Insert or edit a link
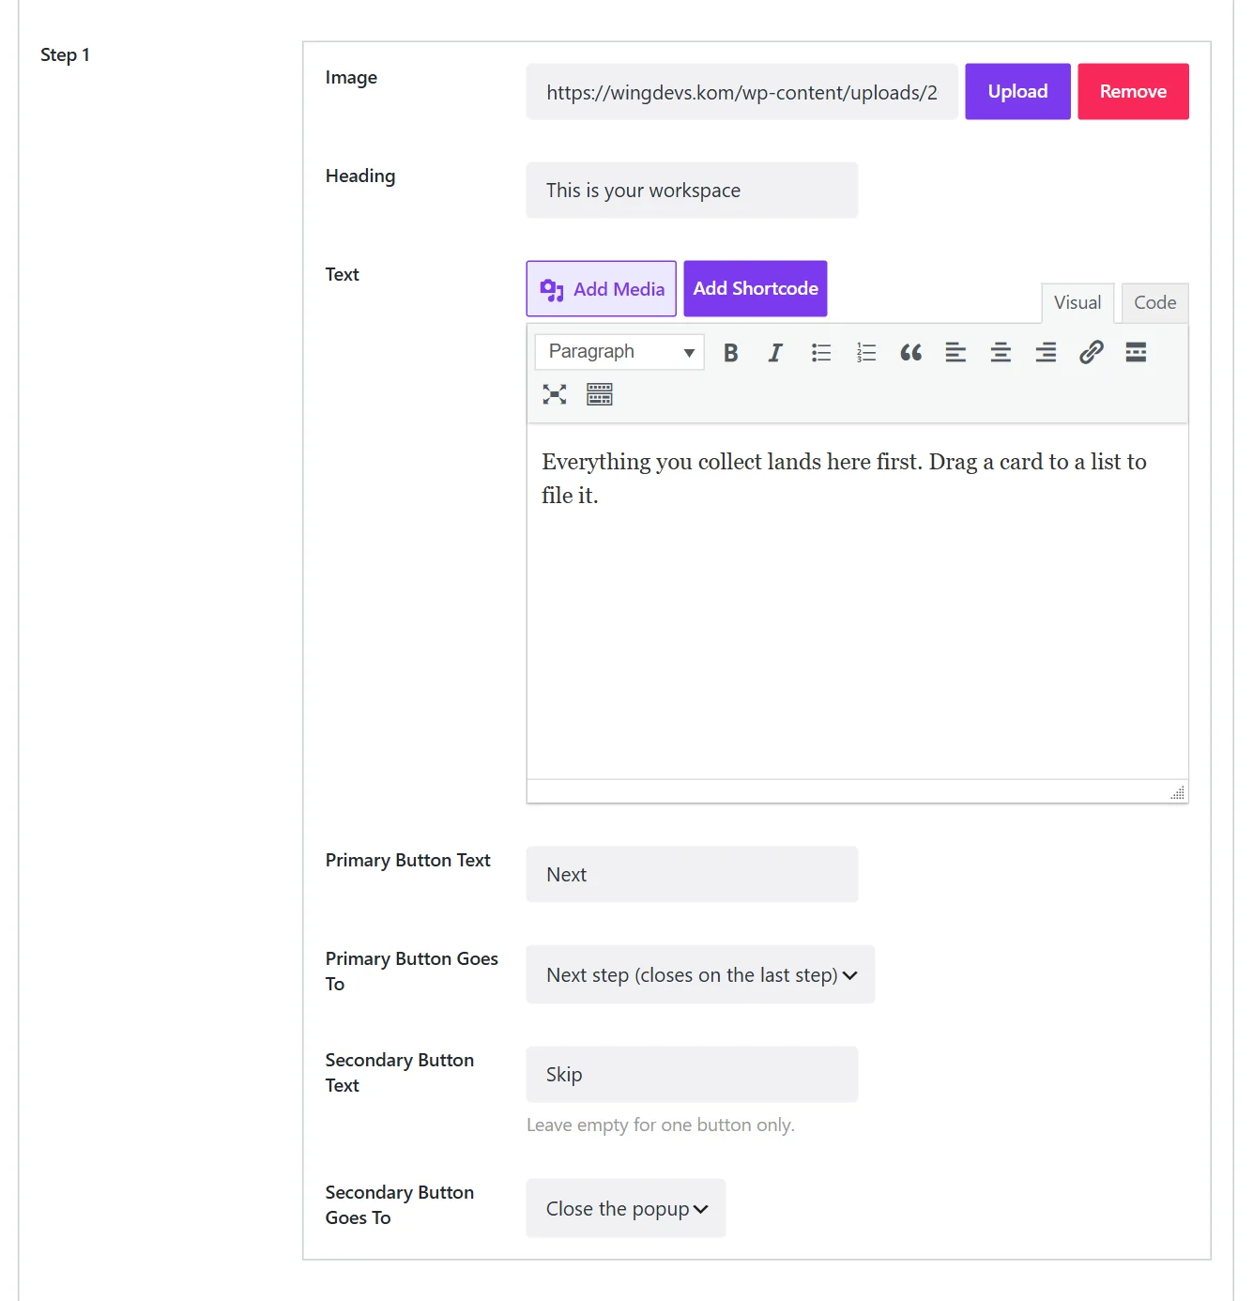The width and height of the screenshot is (1253, 1301). click(1091, 353)
